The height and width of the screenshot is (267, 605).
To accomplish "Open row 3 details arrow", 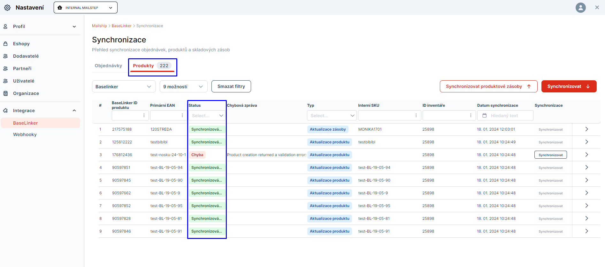I will 586,155.
